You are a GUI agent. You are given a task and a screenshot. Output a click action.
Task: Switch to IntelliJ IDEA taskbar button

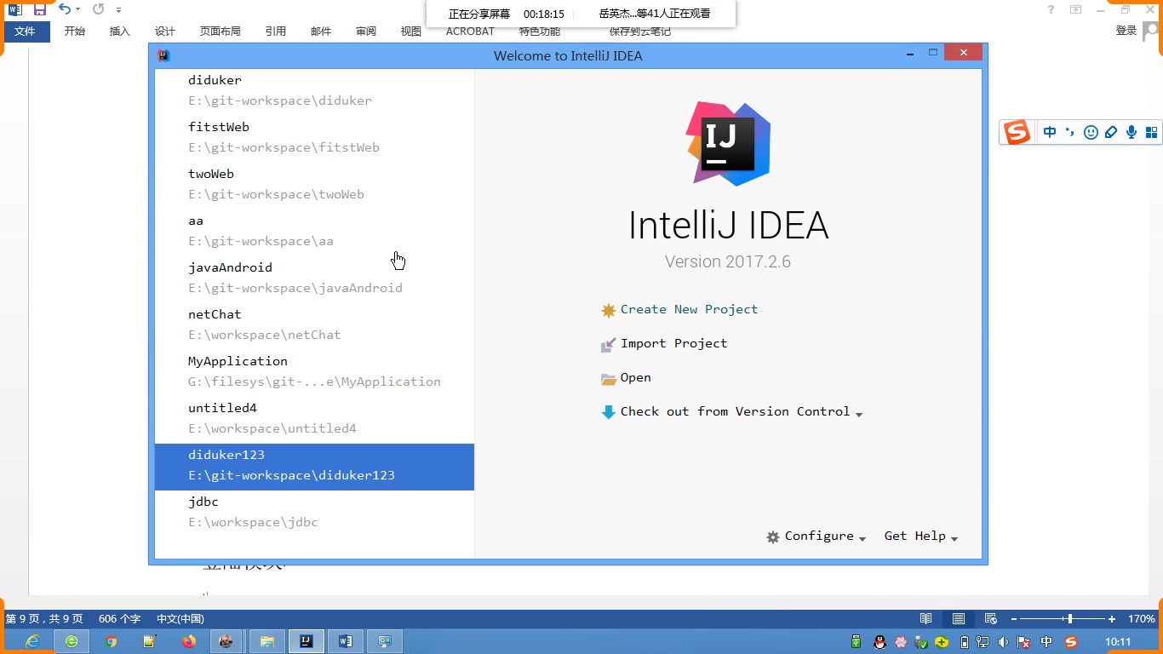pos(307,641)
